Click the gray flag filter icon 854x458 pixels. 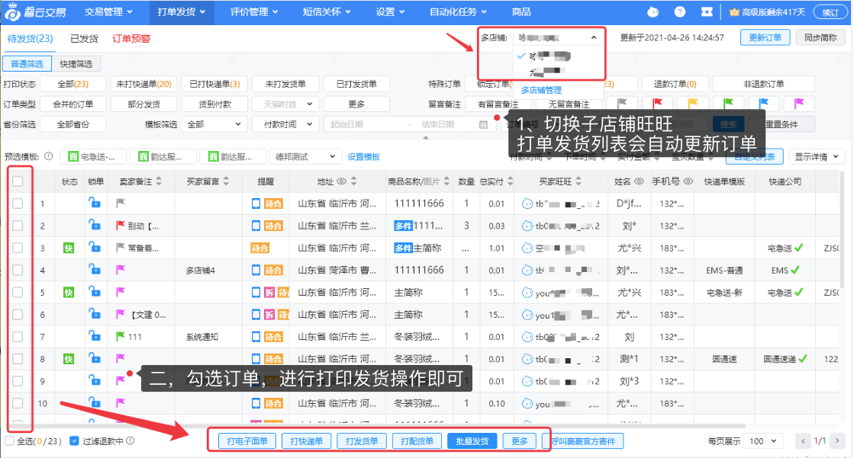pyautogui.click(x=623, y=104)
